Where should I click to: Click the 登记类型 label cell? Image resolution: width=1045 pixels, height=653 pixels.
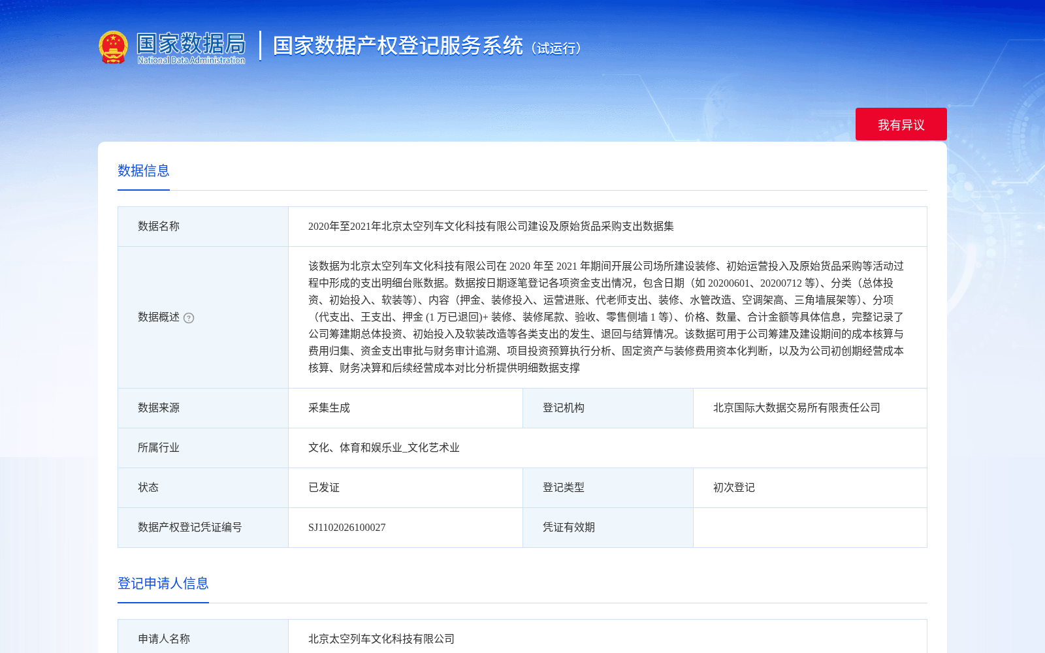pos(608,488)
